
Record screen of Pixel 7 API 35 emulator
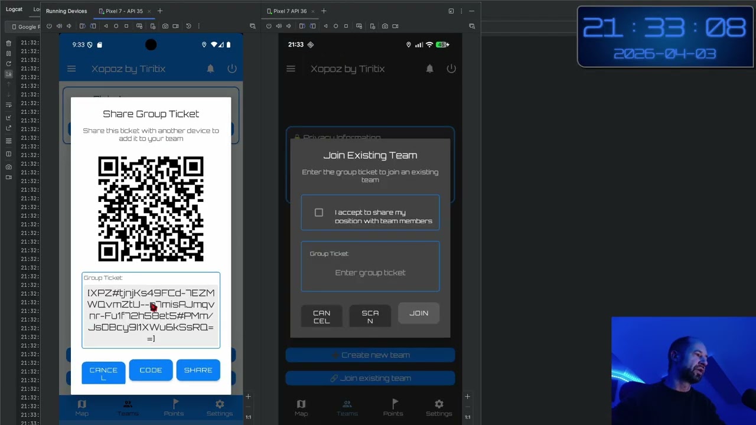[x=175, y=26]
